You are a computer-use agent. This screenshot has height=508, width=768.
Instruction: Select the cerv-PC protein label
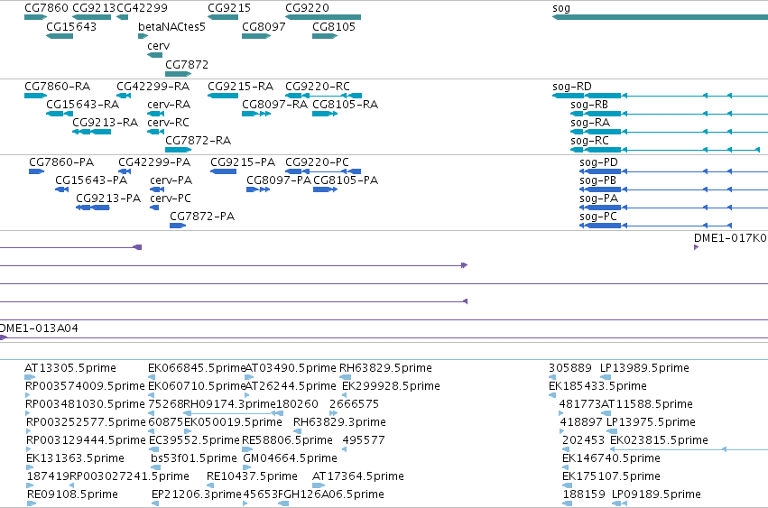click(x=171, y=199)
